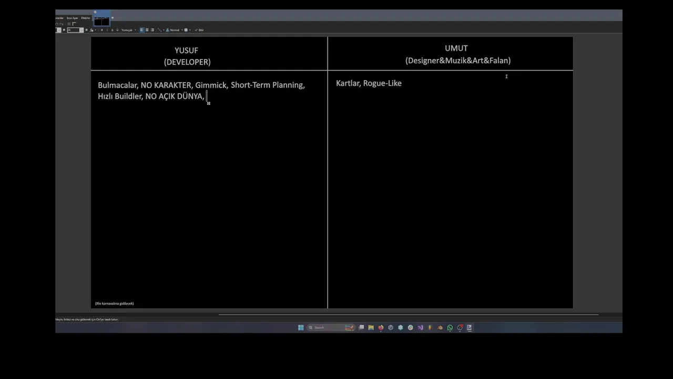Viewport: 673px width, 379px height.
Task: Open the selection clipping mode dropdown
Action: click(187, 30)
